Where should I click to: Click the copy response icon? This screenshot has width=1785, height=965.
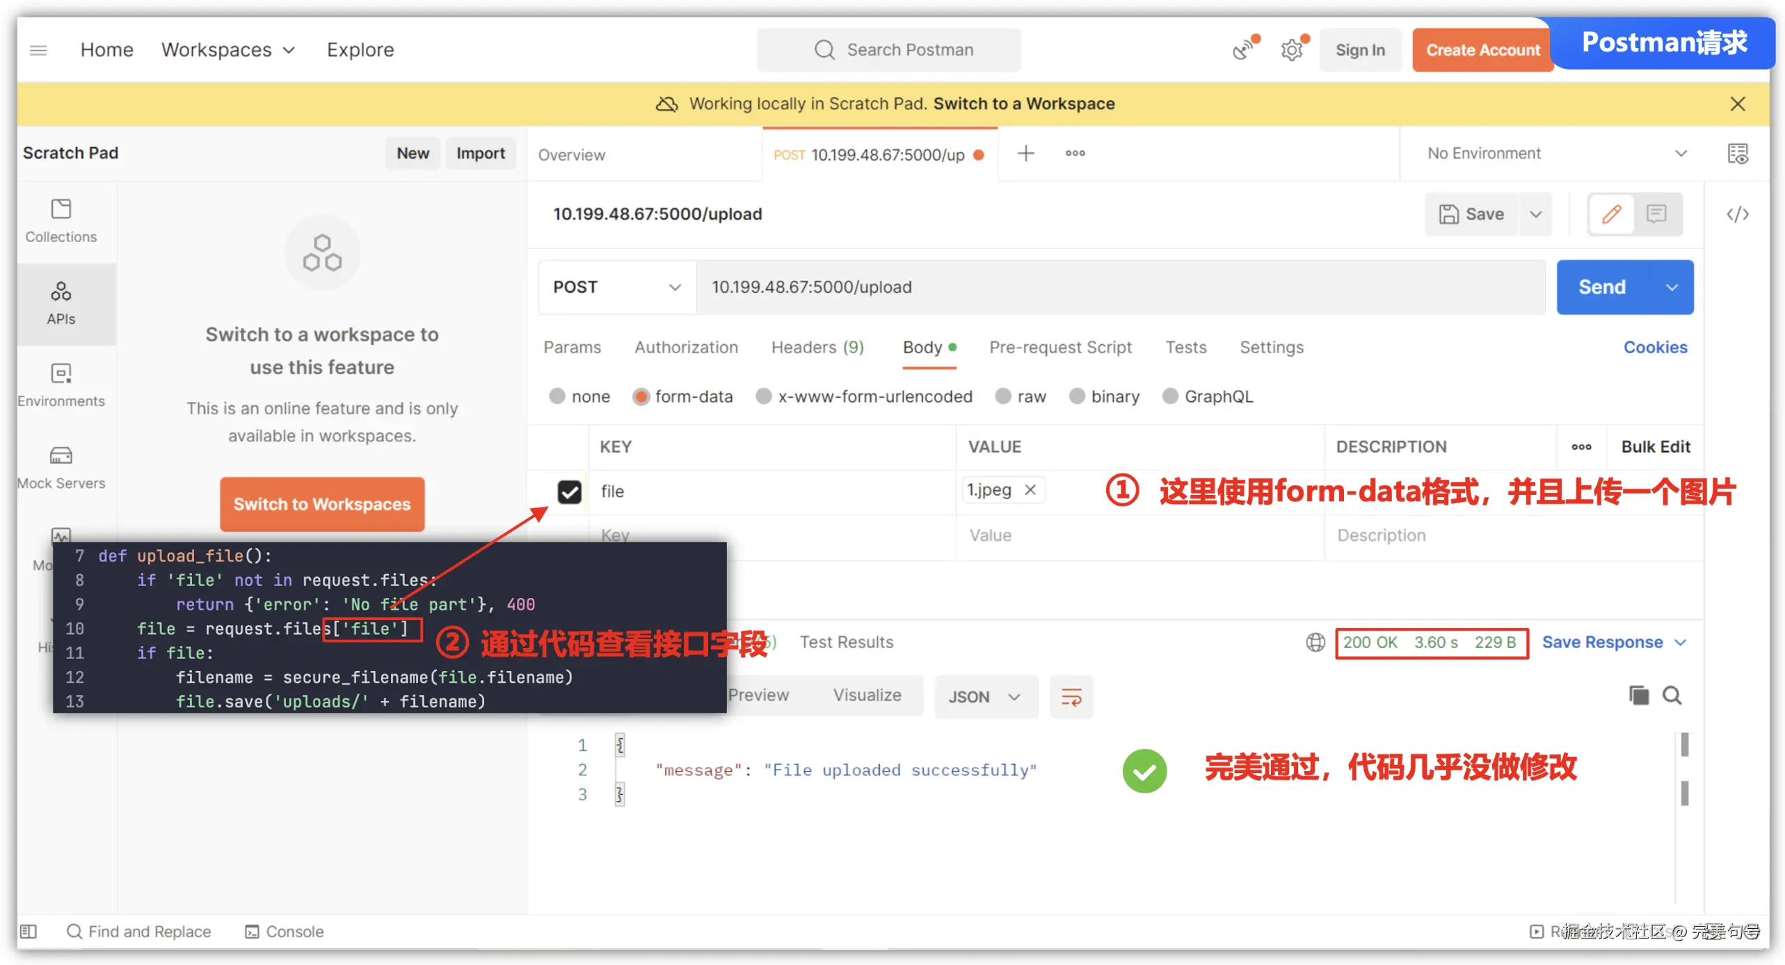click(x=1638, y=695)
